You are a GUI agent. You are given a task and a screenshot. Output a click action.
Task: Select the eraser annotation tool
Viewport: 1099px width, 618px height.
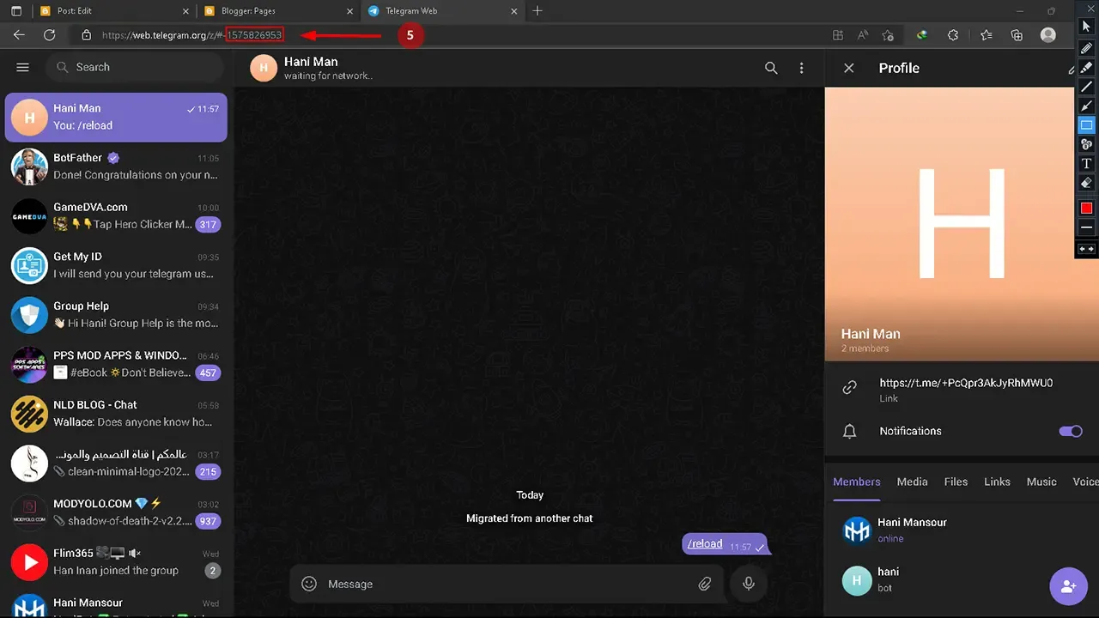[x=1086, y=183]
